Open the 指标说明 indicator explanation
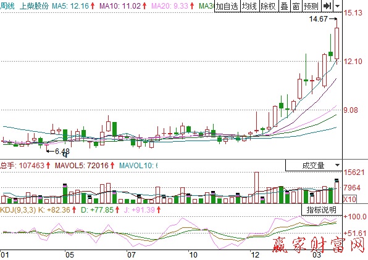 click(x=322, y=209)
